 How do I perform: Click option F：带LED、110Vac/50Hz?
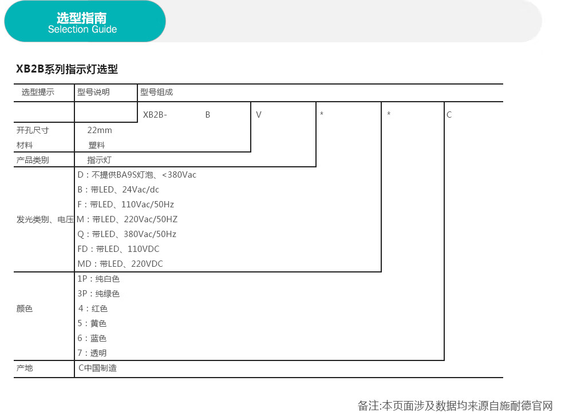(125, 205)
